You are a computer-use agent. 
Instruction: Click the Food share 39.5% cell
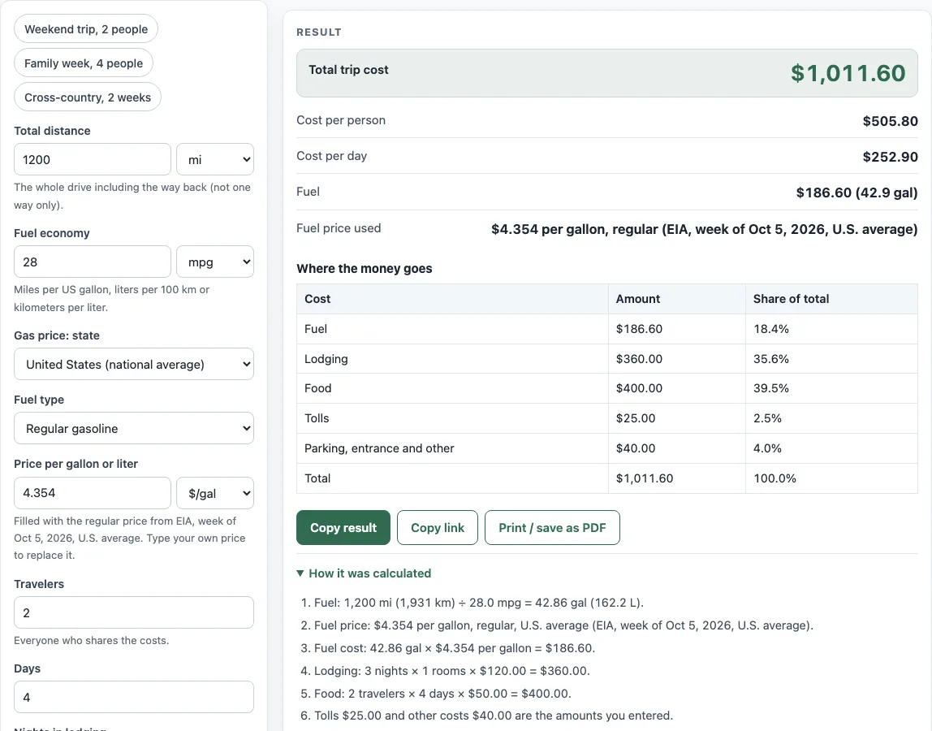831,388
